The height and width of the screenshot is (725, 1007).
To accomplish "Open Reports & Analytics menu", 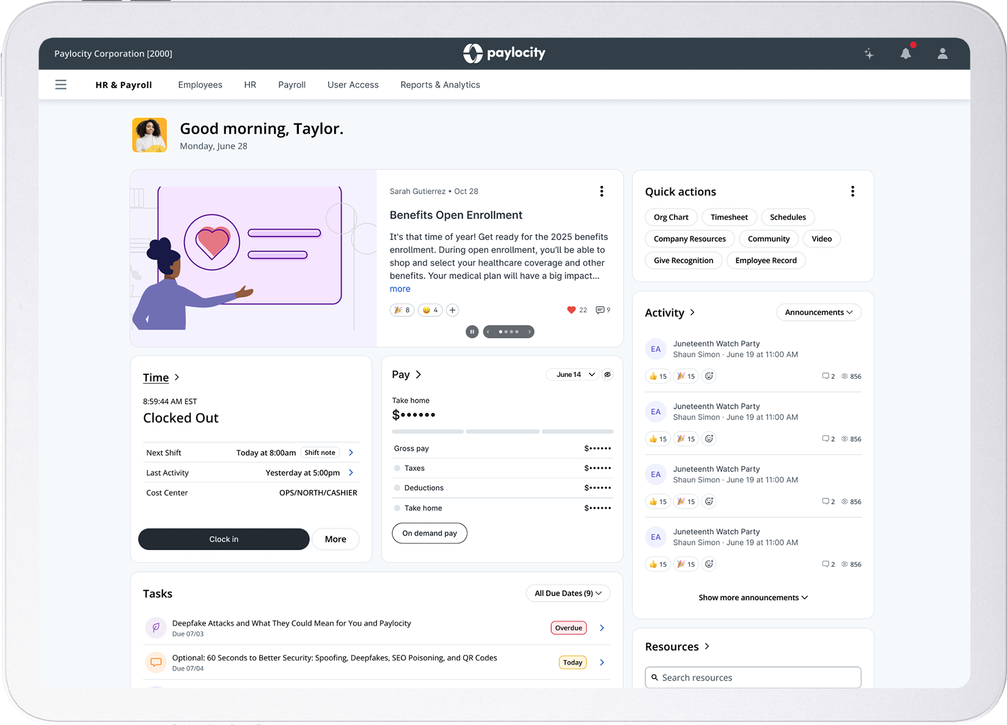I will (x=440, y=85).
